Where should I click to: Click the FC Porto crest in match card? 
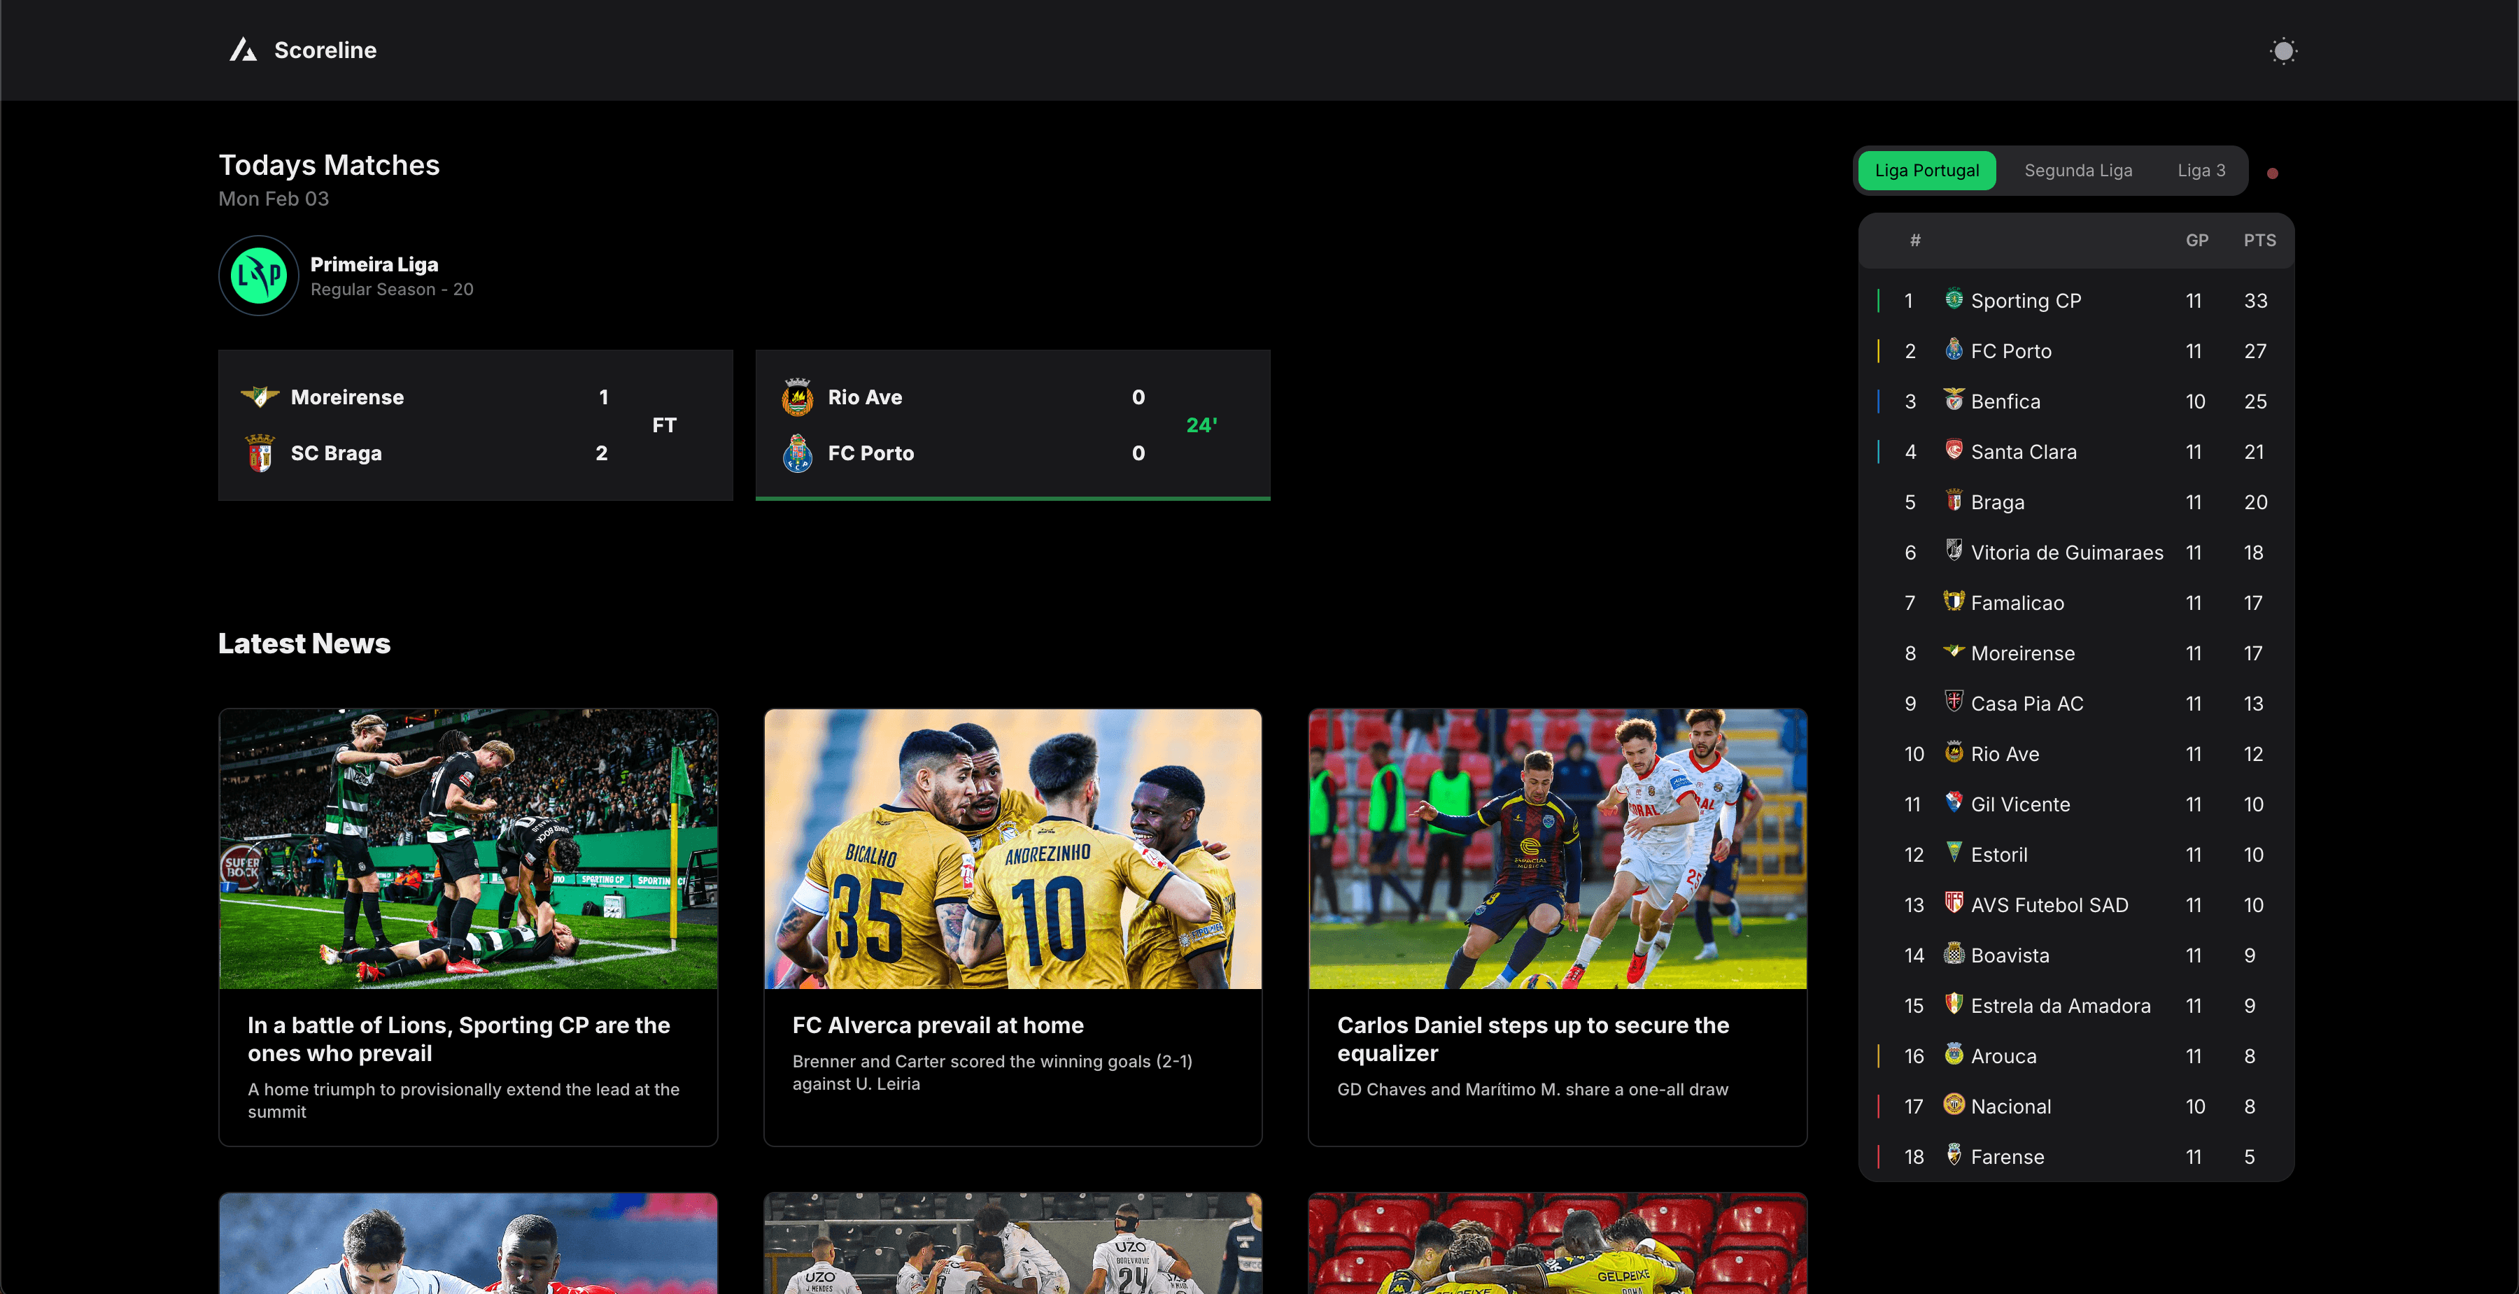click(797, 453)
